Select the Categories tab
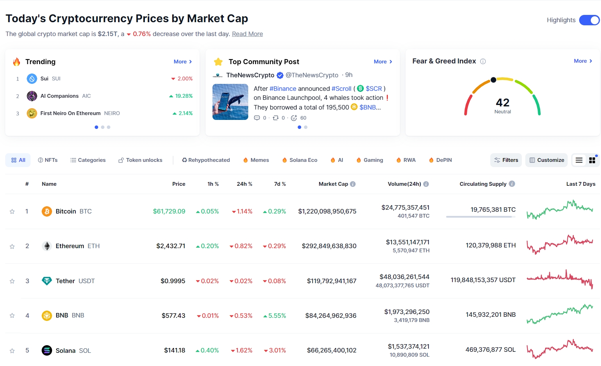 pos(88,160)
